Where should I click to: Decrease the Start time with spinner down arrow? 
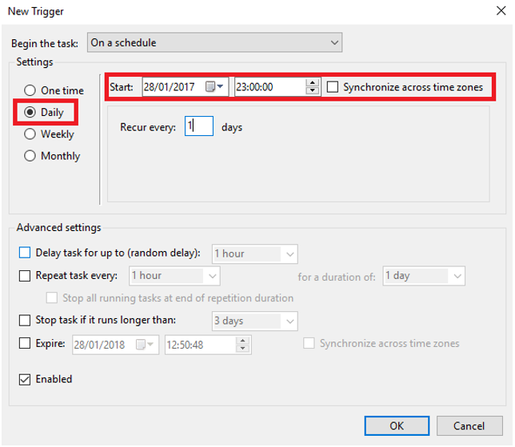tap(313, 91)
